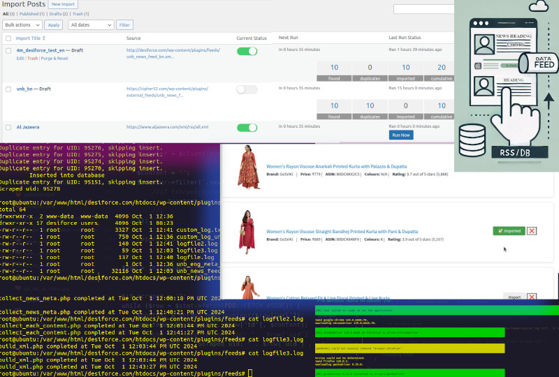Click the red X next to Import button
559x377 pixels.
point(532,297)
